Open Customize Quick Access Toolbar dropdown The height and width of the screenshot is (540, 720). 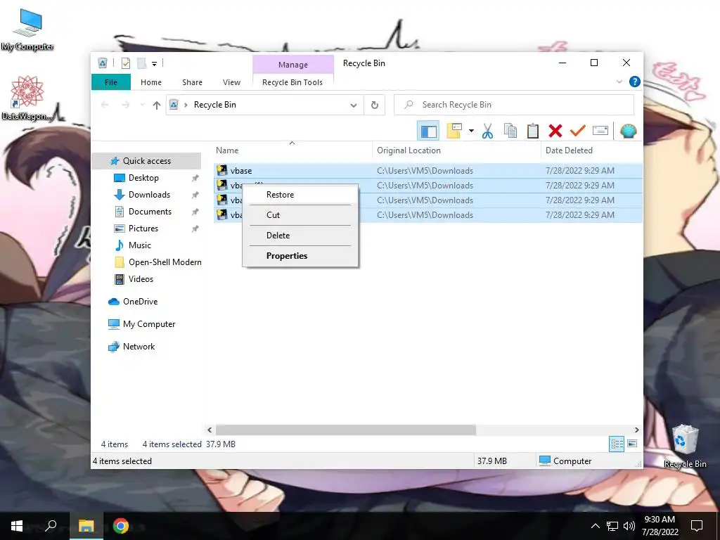click(154, 64)
